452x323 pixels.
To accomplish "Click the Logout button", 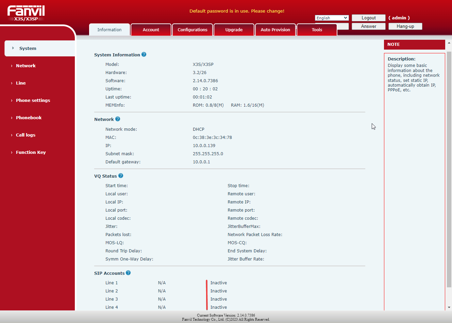I will pos(368,18).
